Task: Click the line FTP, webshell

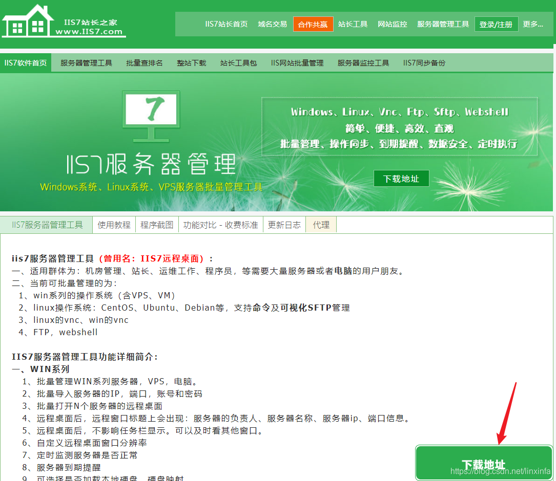Action: [58, 332]
